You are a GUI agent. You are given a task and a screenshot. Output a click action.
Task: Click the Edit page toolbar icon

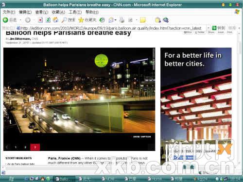[x=130, y=20]
